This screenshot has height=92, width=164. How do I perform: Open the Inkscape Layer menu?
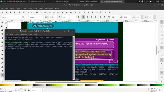[x=18, y=8]
